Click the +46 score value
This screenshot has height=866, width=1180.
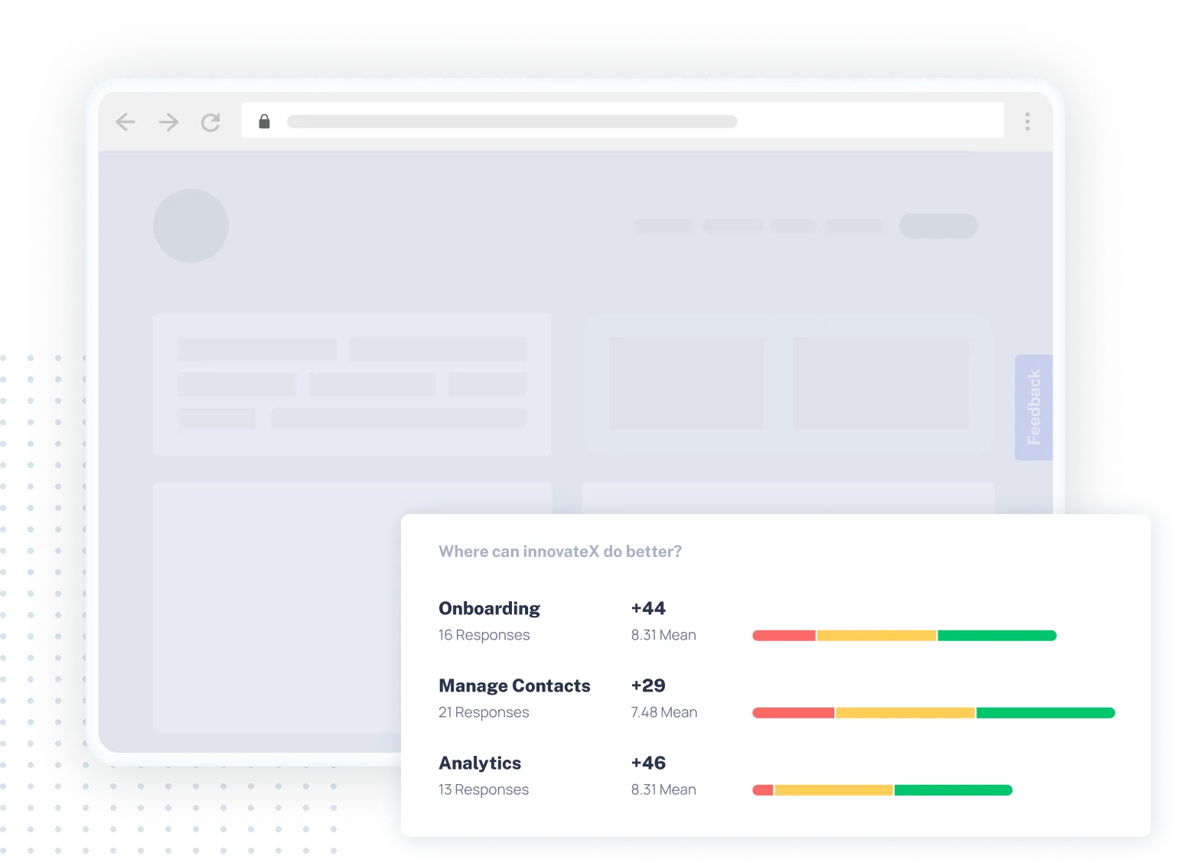coord(648,763)
